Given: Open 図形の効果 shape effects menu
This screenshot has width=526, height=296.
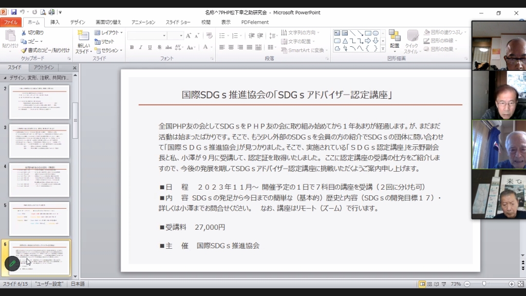Looking at the screenshot, I should (440, 49).
